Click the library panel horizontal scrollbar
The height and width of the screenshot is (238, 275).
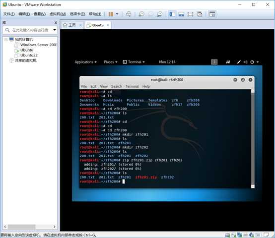(30, 227)
